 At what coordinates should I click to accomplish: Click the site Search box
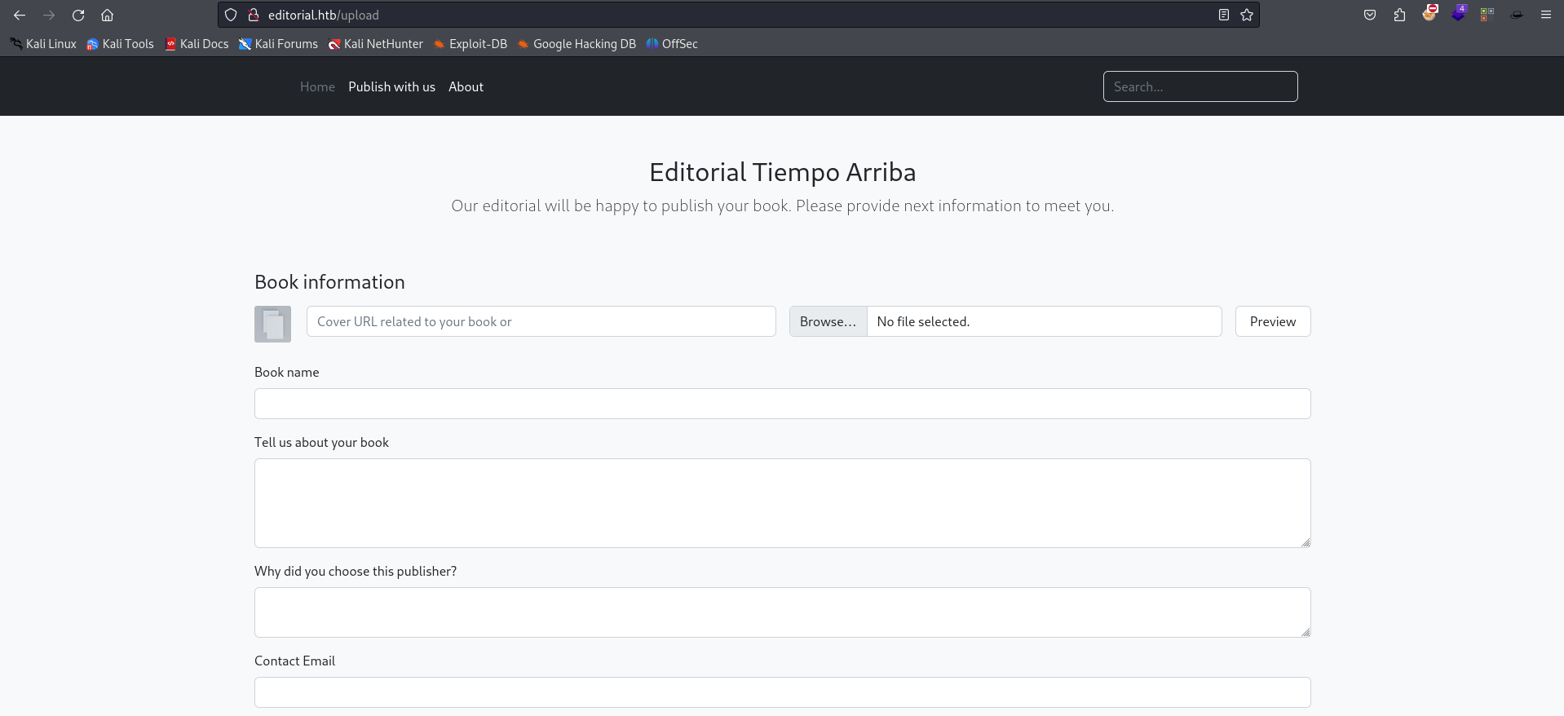click(1200, 86)
